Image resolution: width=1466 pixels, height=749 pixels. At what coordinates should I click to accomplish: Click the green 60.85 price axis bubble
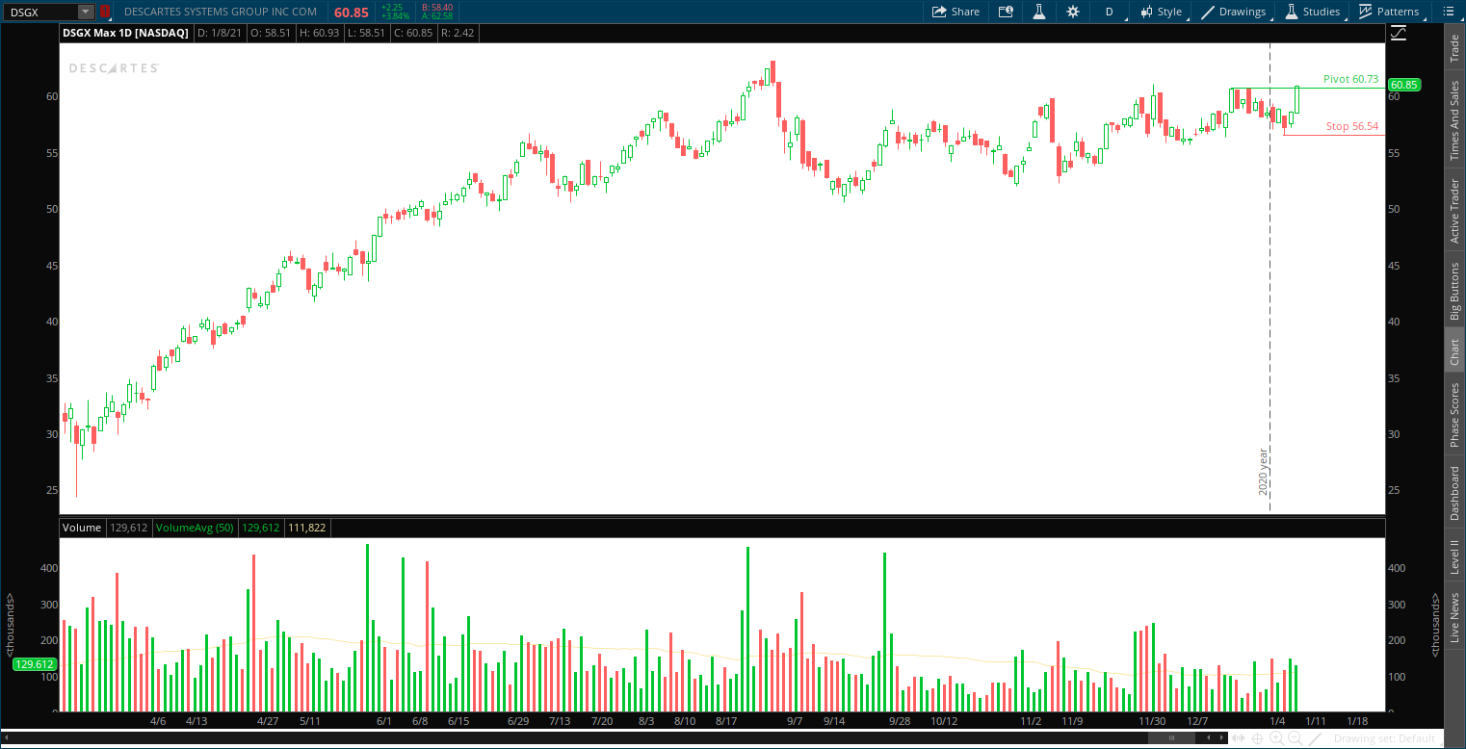[x=1403, y=85]
